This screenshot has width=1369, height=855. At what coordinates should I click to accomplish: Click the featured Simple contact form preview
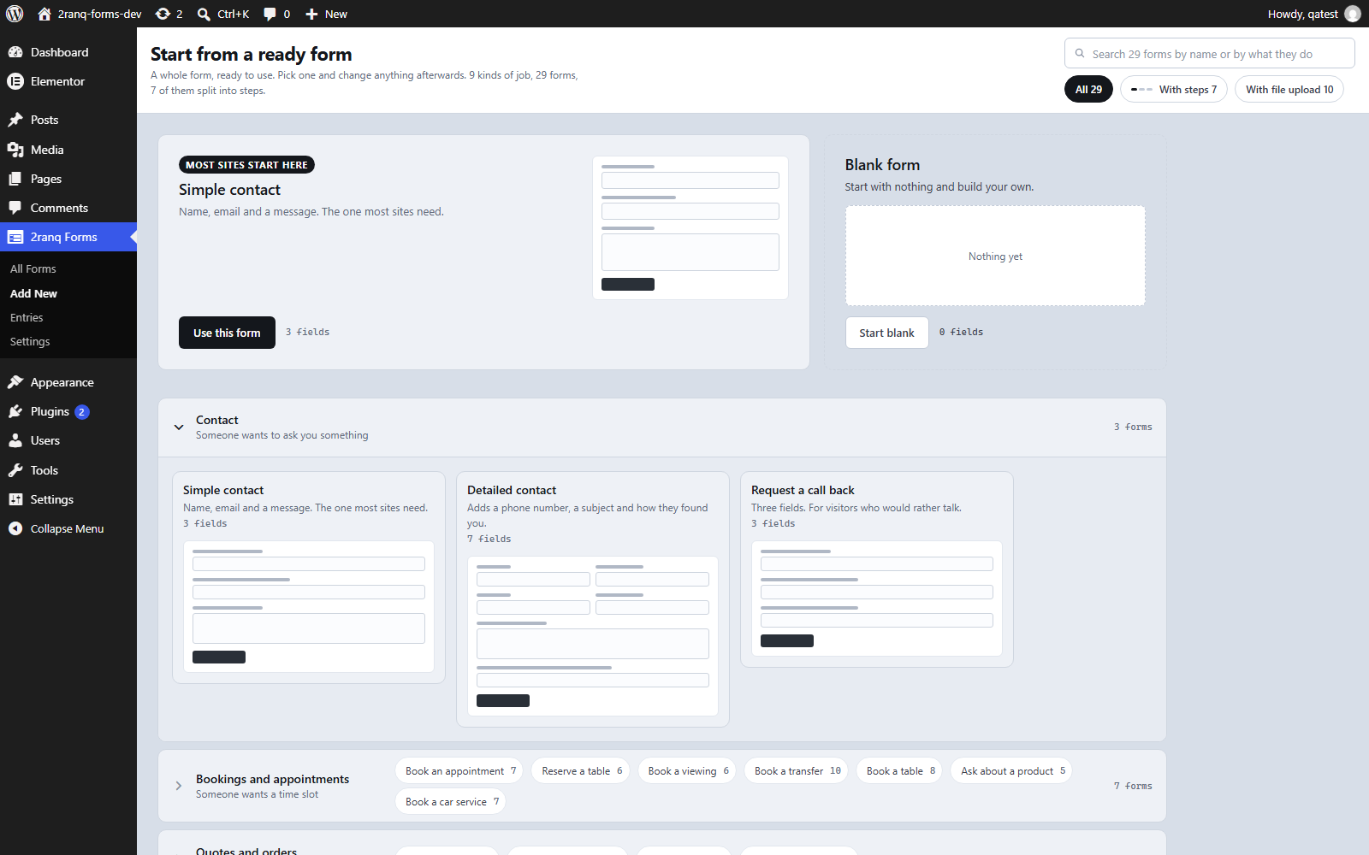pos(690,227)
